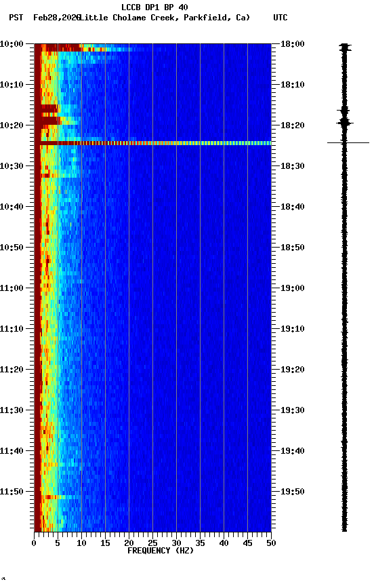Click the '11:30' PST time label
The height and width of the screenshot is (586, 374).
pos(12,410)
